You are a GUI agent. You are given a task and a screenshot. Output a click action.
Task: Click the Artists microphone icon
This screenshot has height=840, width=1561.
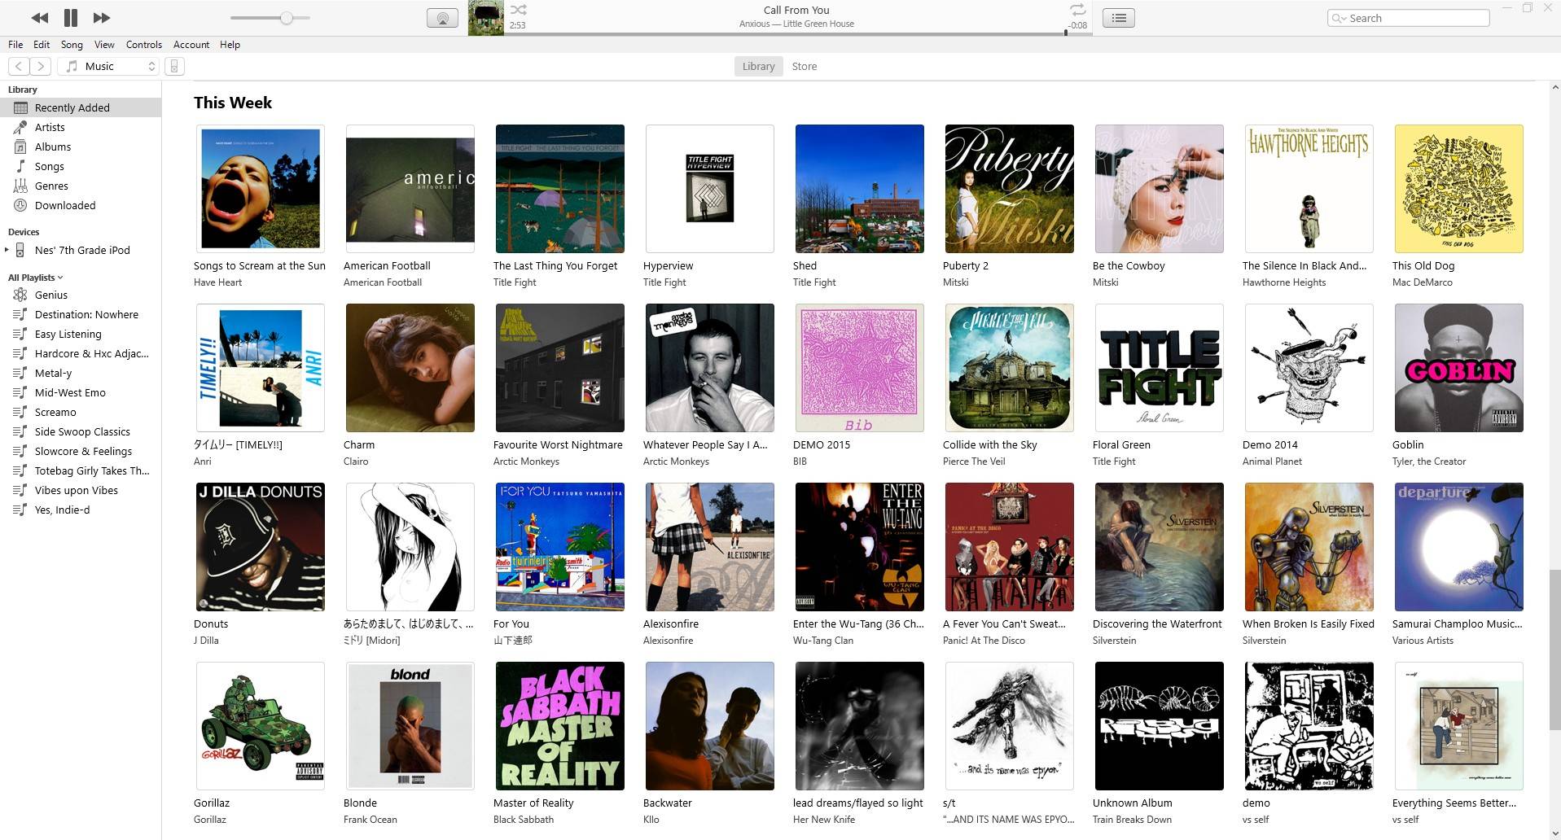(x=20, y=127)
